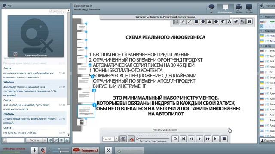Stop presentation playback
275x154 pixels.
coord(224,139)
